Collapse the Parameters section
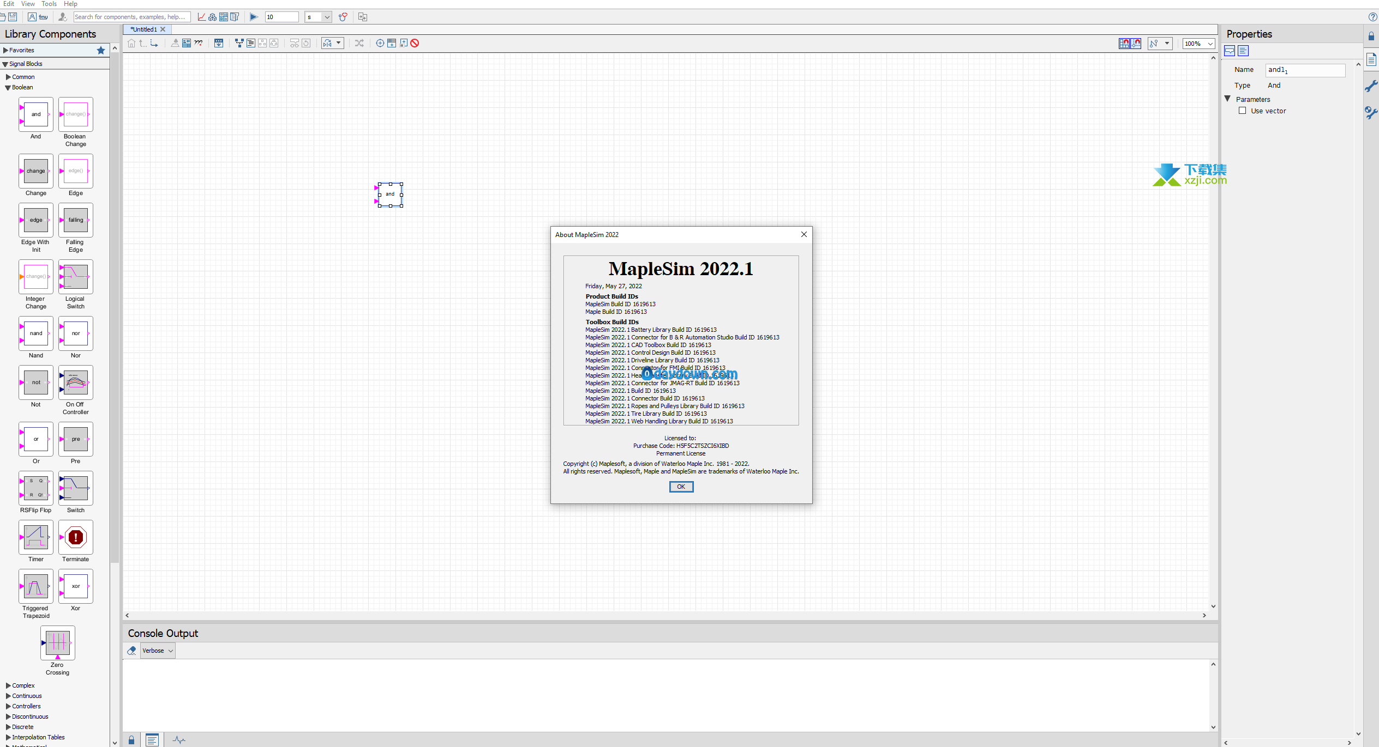 click(x=1227, y=99)
